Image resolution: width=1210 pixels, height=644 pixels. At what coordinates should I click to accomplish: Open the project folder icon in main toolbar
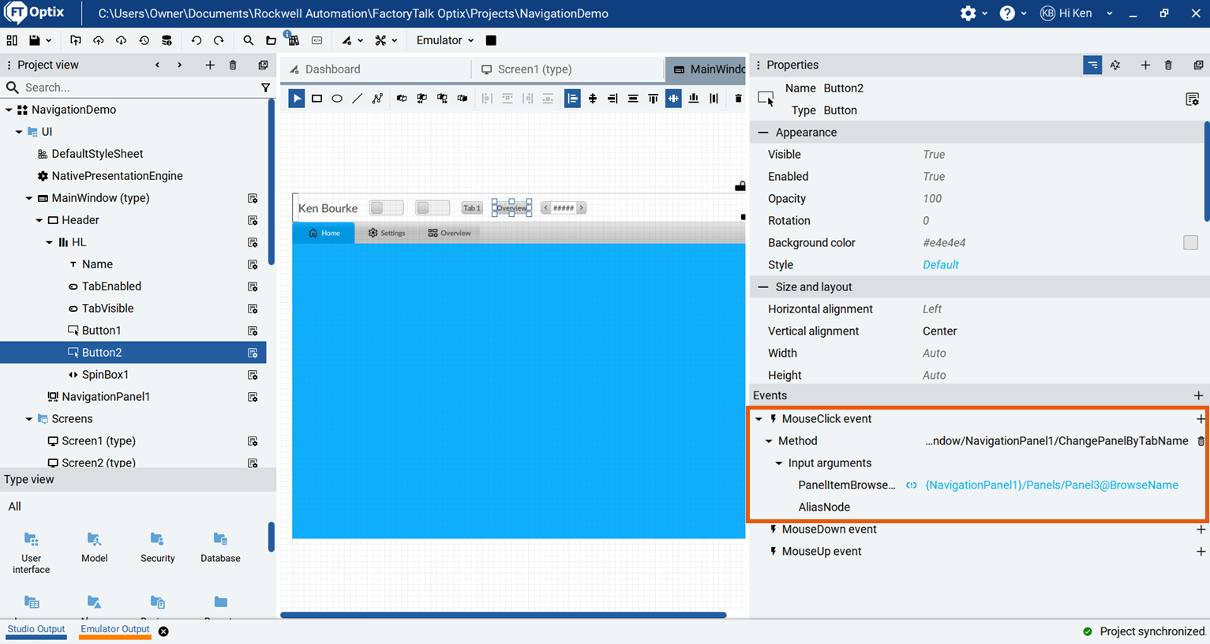[271, 40]
